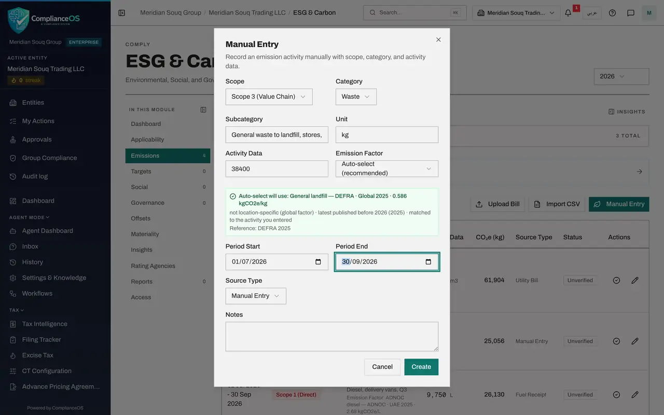Open the Start date calendar picker

click(x=318, y=261)
